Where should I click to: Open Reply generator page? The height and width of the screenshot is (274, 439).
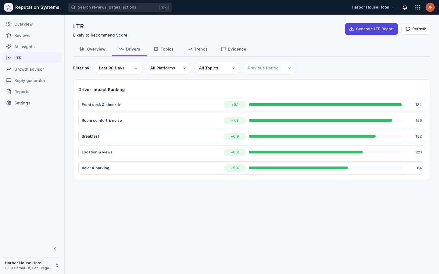tap(32, 80)
